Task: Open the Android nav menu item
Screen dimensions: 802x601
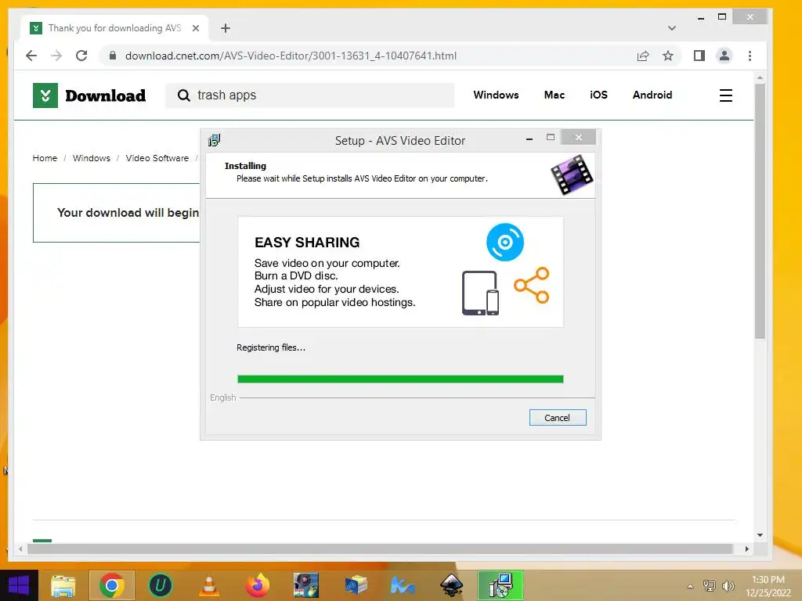Action: [x=652, y=95]
